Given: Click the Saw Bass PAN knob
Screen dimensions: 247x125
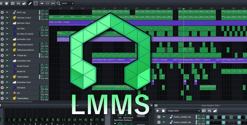Looking at the screenshot, I should point(46,28).
